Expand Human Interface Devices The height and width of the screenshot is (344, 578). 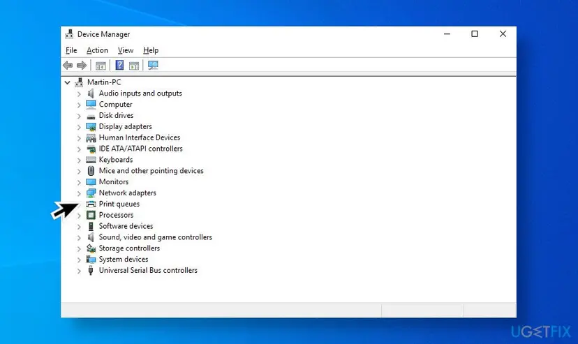pyautogui.click(x=79, y=138)
